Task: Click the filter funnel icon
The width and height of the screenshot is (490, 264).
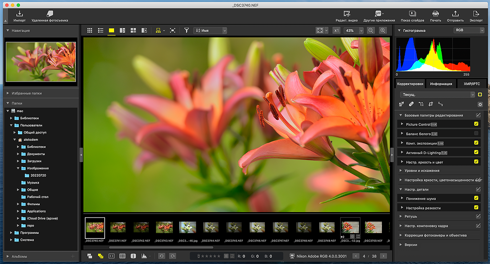Action: point(187,31)
